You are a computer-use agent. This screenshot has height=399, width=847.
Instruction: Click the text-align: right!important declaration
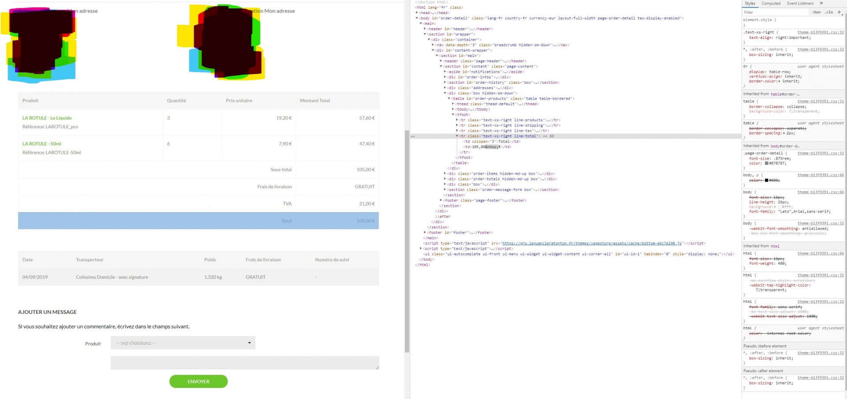780,37
